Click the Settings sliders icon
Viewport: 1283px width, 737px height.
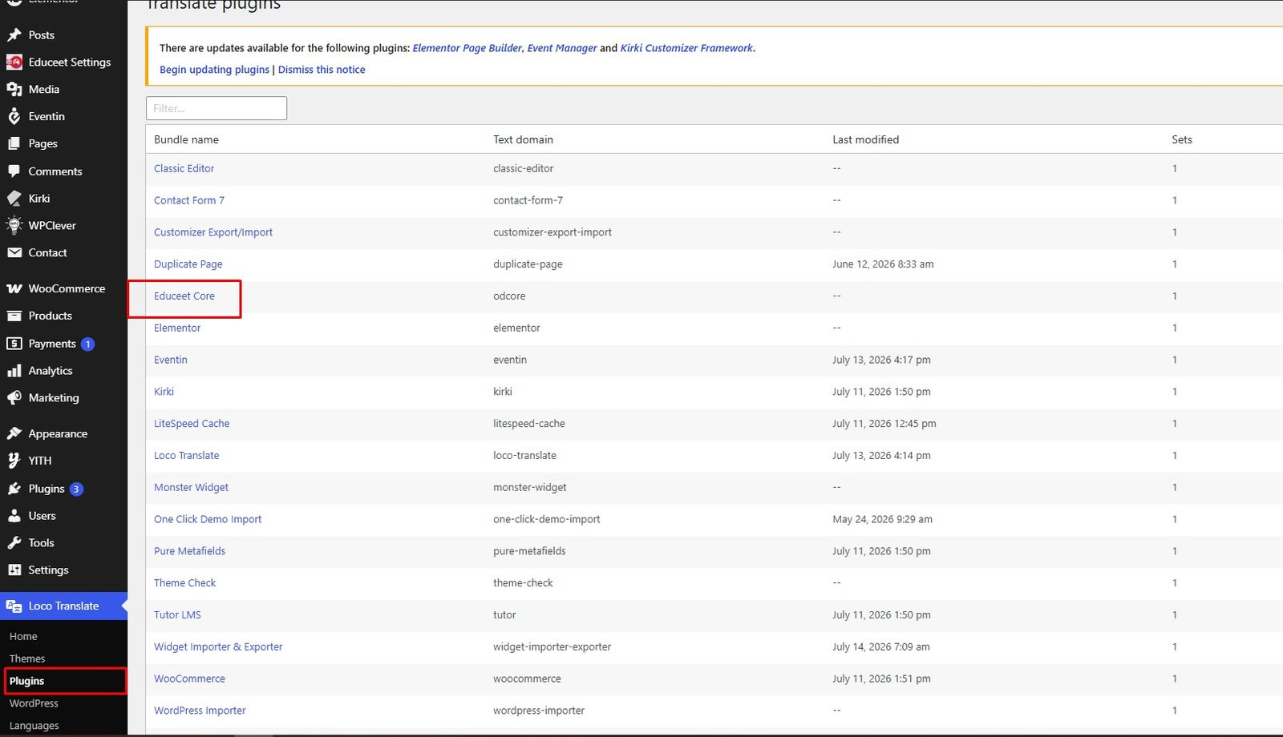tap(14, 570)
